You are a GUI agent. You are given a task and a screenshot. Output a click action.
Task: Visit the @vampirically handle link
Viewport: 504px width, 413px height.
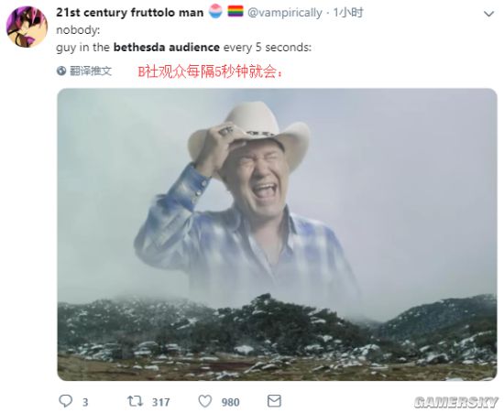(x=285, y=13)
